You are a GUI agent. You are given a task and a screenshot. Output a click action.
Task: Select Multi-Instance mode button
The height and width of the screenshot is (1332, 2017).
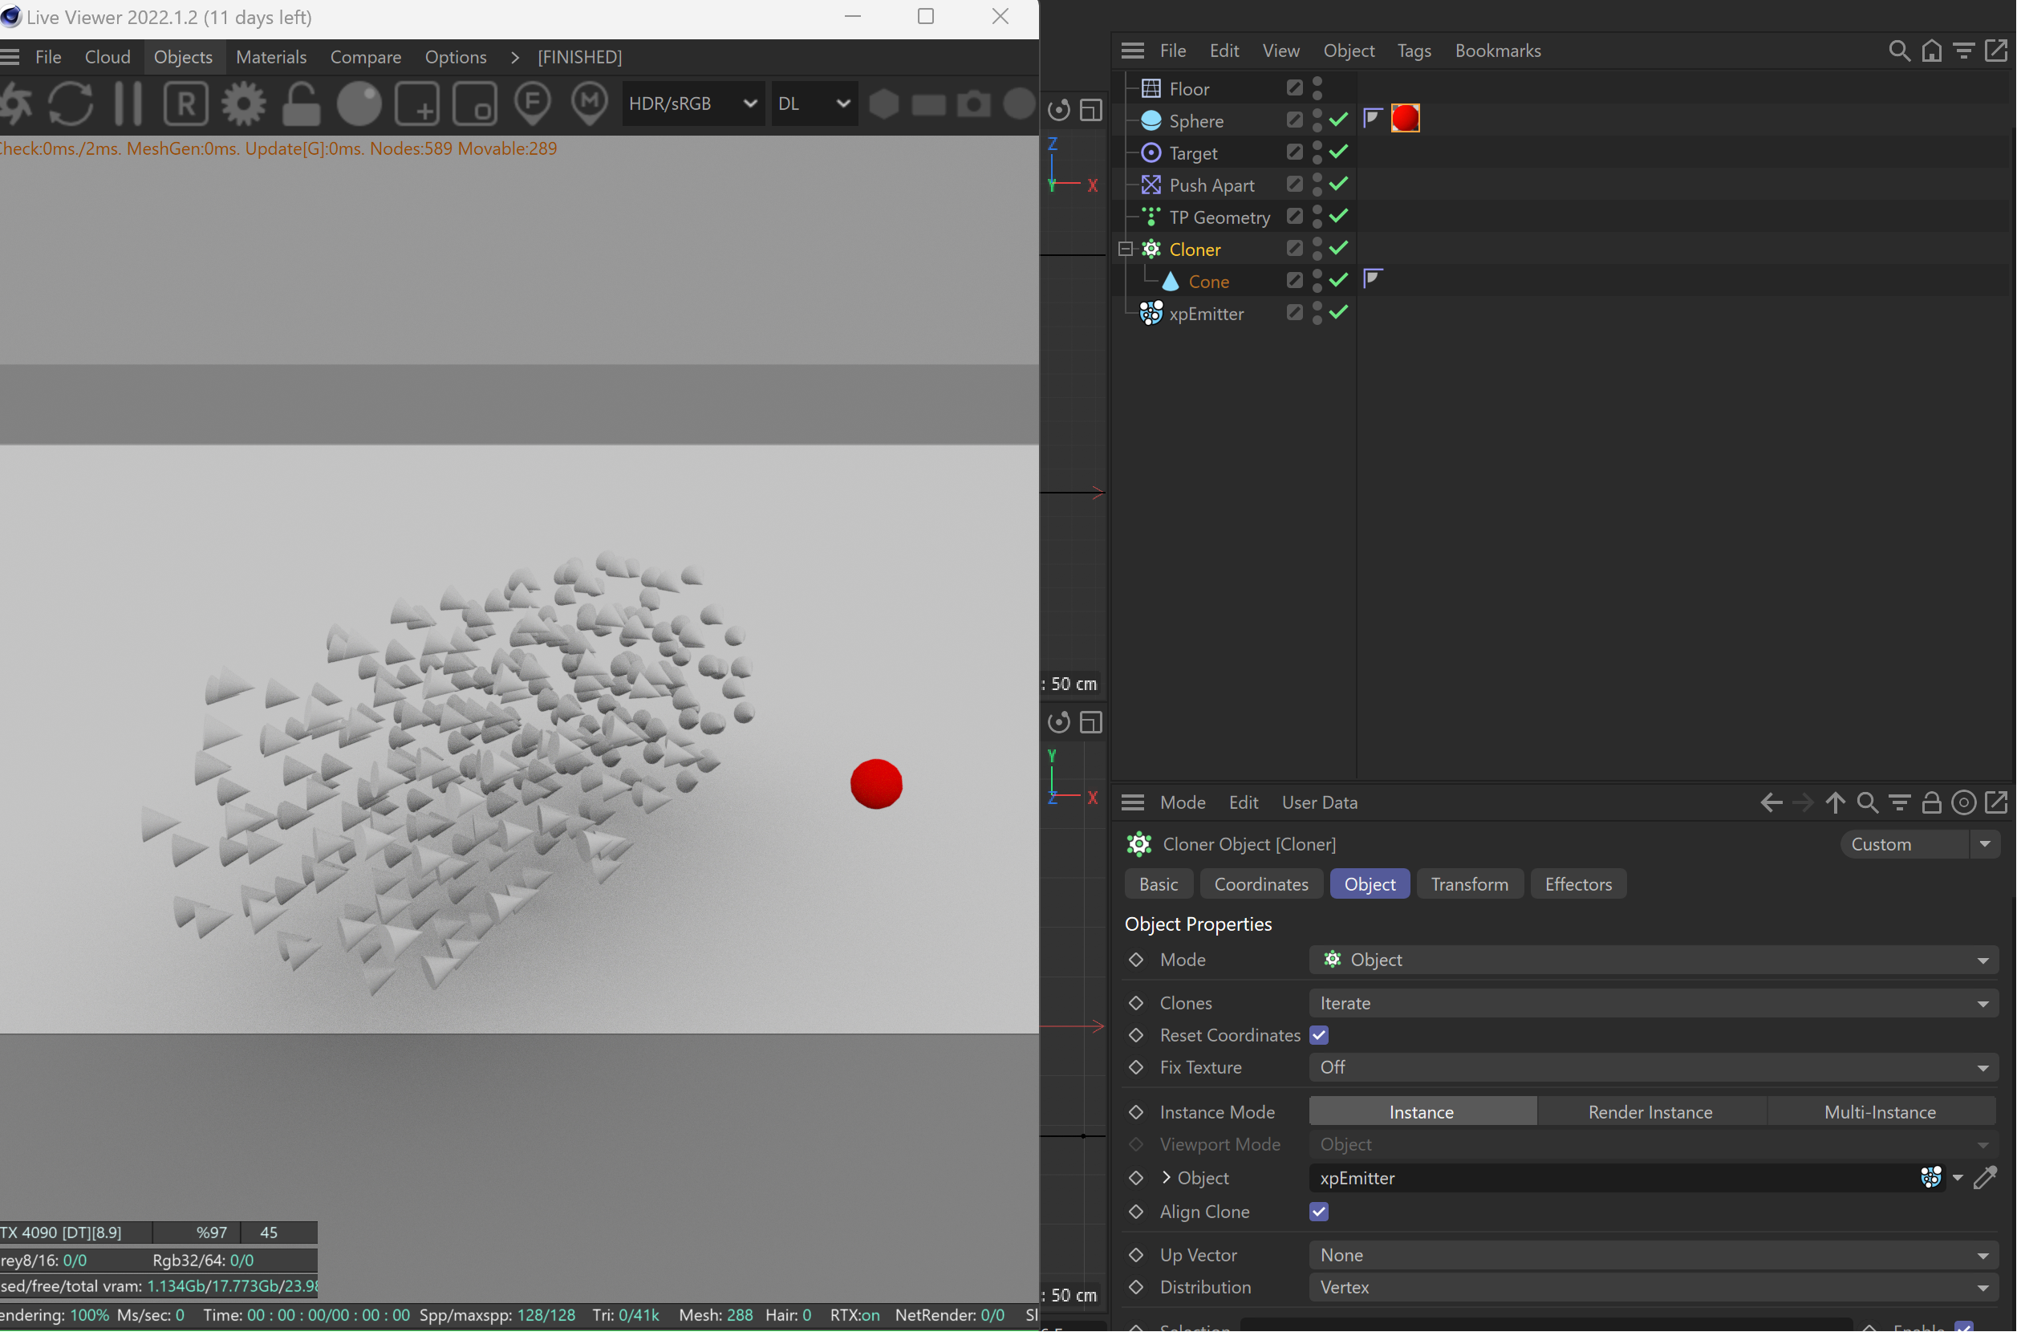[x=1880, y=1112]
